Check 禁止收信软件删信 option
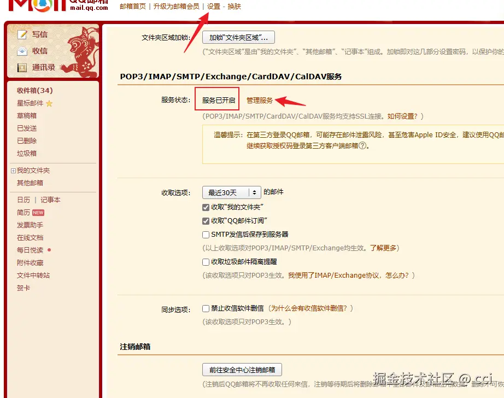The image size is (504, 398). click(x=206, y=309)
